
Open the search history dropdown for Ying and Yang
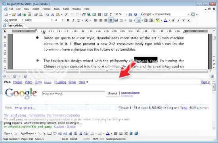189,14
